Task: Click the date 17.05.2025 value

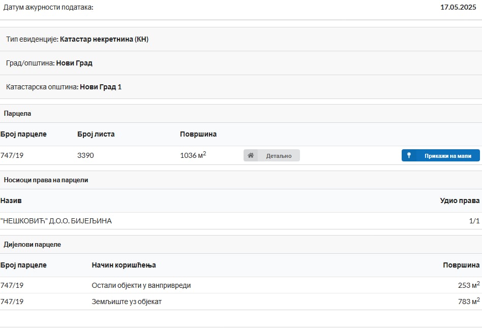Action: [458, 7]
